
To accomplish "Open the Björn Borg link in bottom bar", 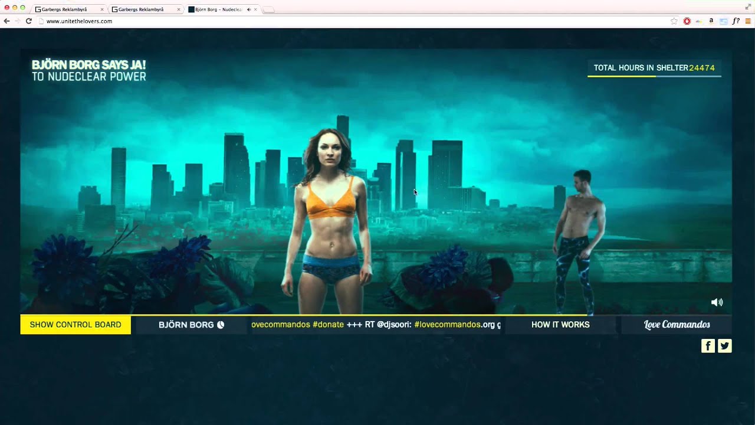I will [191, 325].
